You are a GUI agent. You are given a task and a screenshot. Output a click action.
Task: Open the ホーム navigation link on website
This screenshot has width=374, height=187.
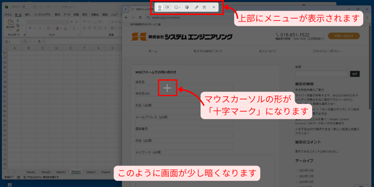pos(153,51)
